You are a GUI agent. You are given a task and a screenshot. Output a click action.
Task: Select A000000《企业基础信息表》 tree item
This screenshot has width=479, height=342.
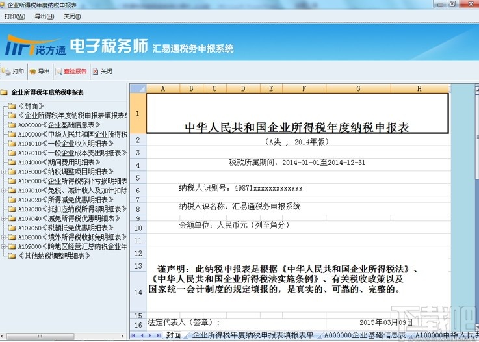click(x=59, y=125)
